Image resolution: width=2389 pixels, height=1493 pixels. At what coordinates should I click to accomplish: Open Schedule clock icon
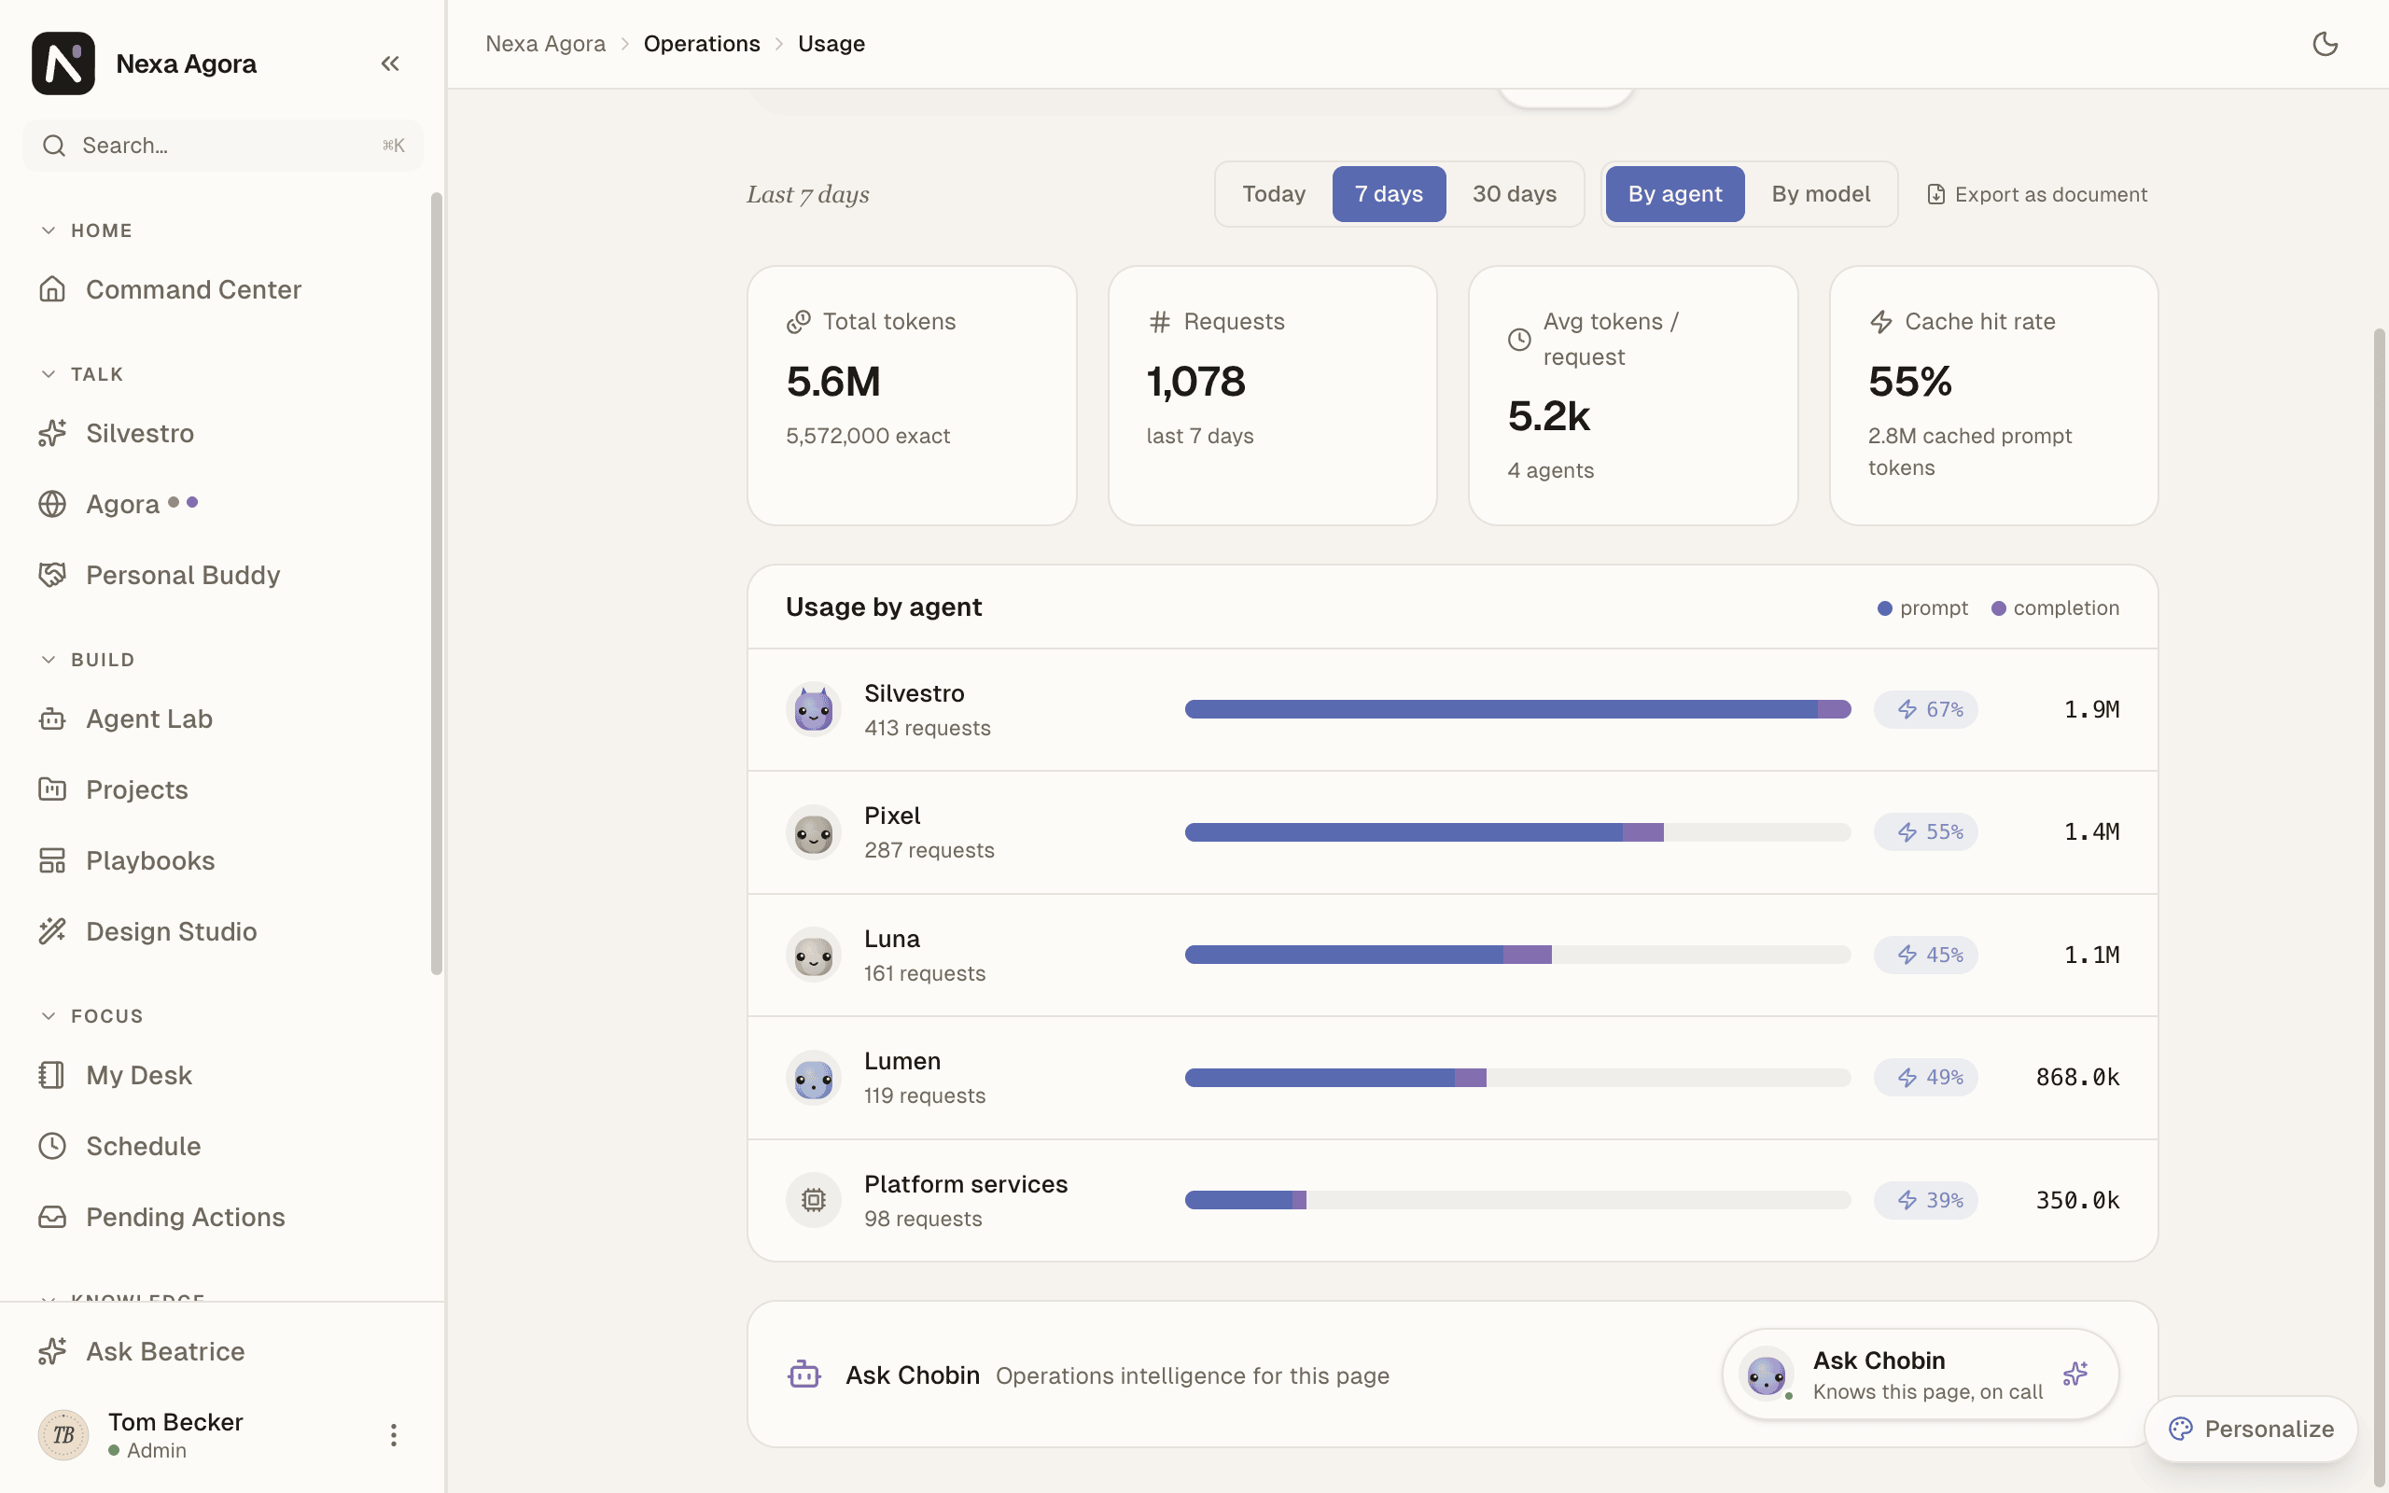pyautogui.click(x=52, y=1147)
